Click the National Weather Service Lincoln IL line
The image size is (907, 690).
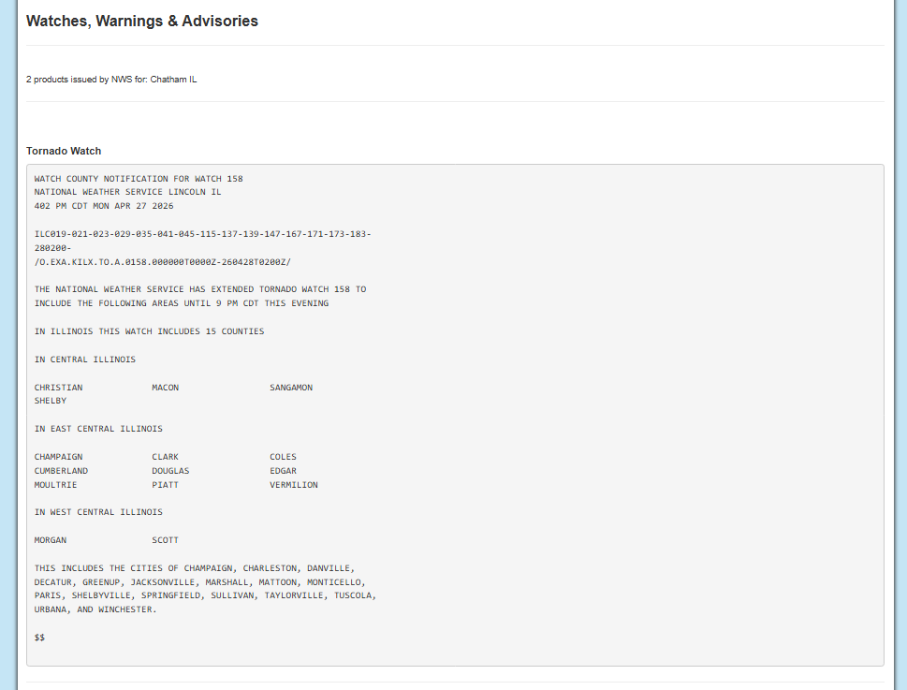[127, 192]
